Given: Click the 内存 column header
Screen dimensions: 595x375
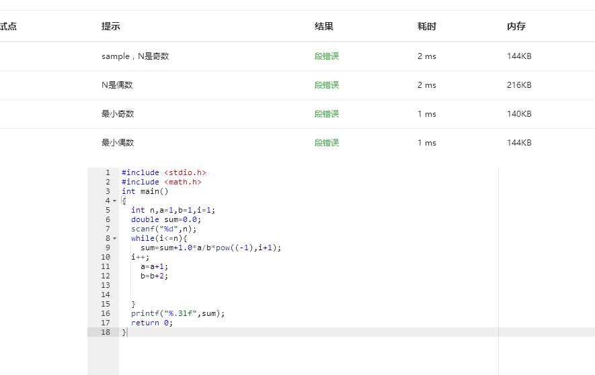Looking at the screenshot, I should point(516,26).
